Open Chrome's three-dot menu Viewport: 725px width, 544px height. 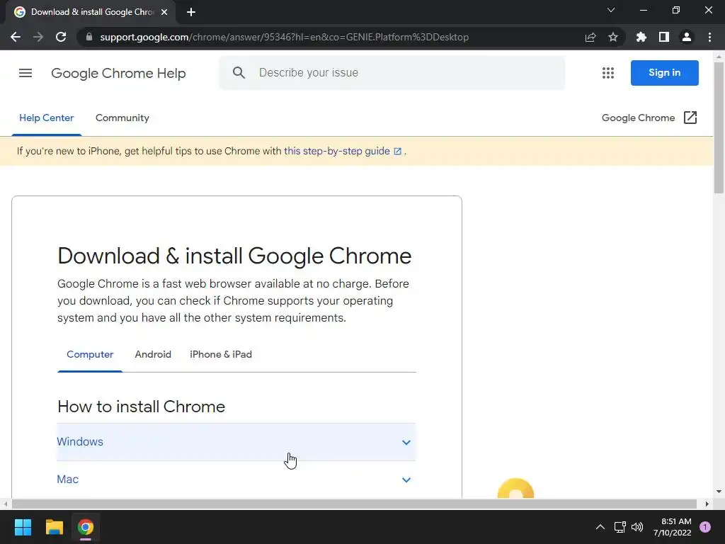point(709,37)
